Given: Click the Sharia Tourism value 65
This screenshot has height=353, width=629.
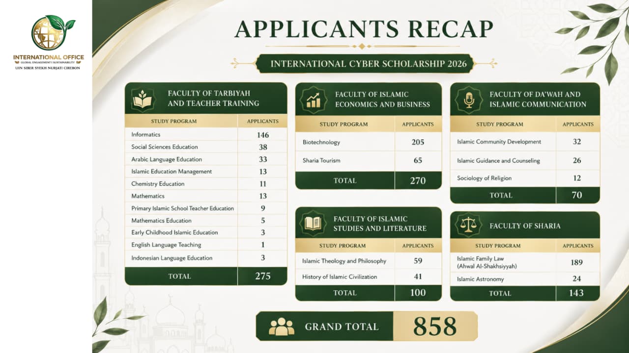Looking at the screenshot, I should pyautogui.click(x=418, y=160).
